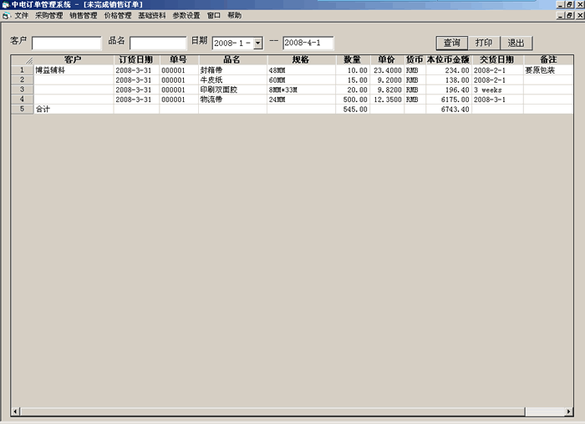Minimize the inner 未完成销售订单 window
The width and height of the screenshot is (585, 424).
[x=558, y=15]
